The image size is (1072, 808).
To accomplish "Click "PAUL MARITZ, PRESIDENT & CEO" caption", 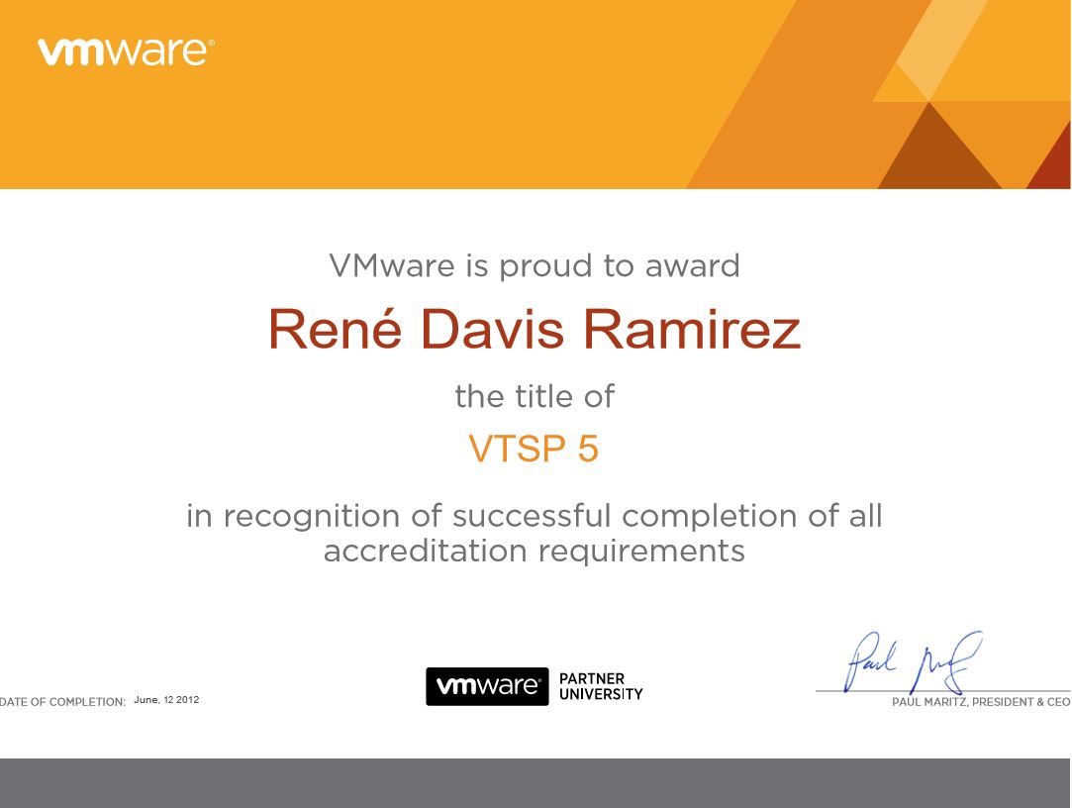I will (981, 702).
